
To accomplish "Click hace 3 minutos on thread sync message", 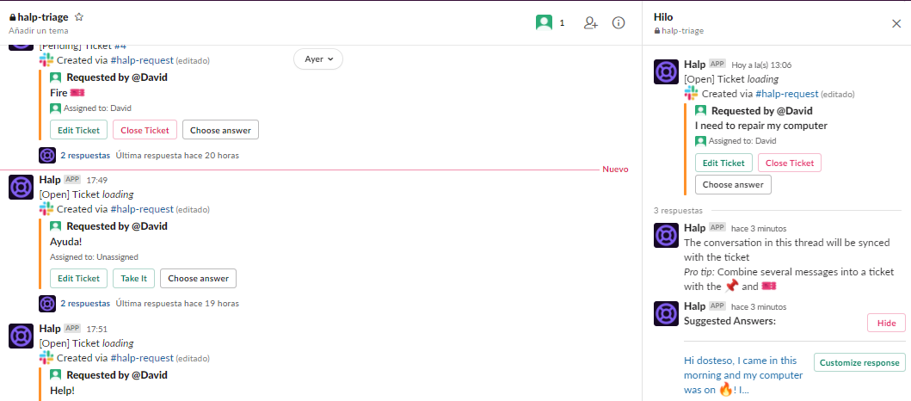I will tap(759, 228).
